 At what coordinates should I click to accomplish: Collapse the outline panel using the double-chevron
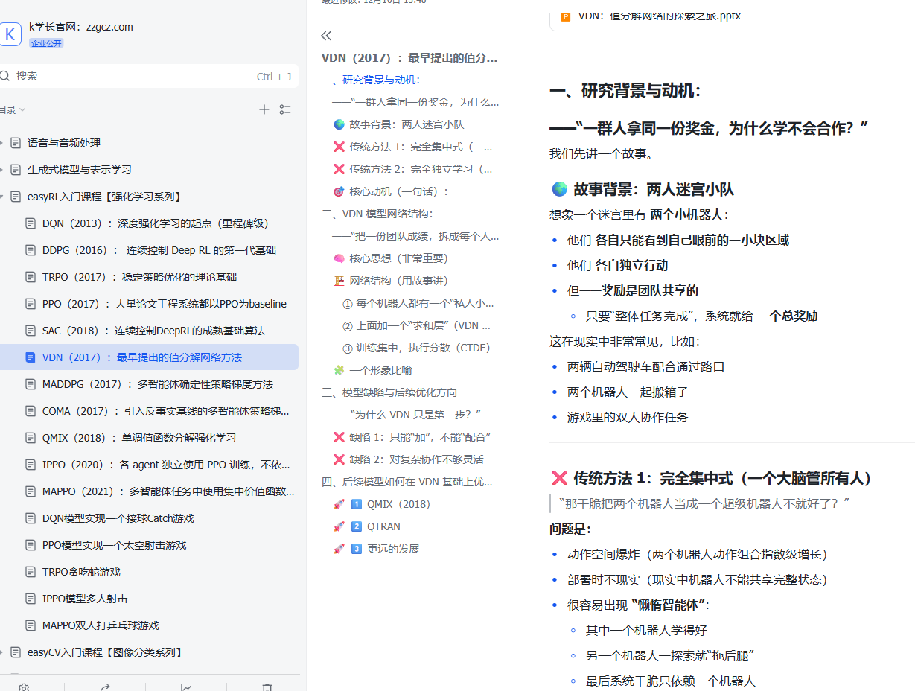pyautogui.click(x=326, y=35)
